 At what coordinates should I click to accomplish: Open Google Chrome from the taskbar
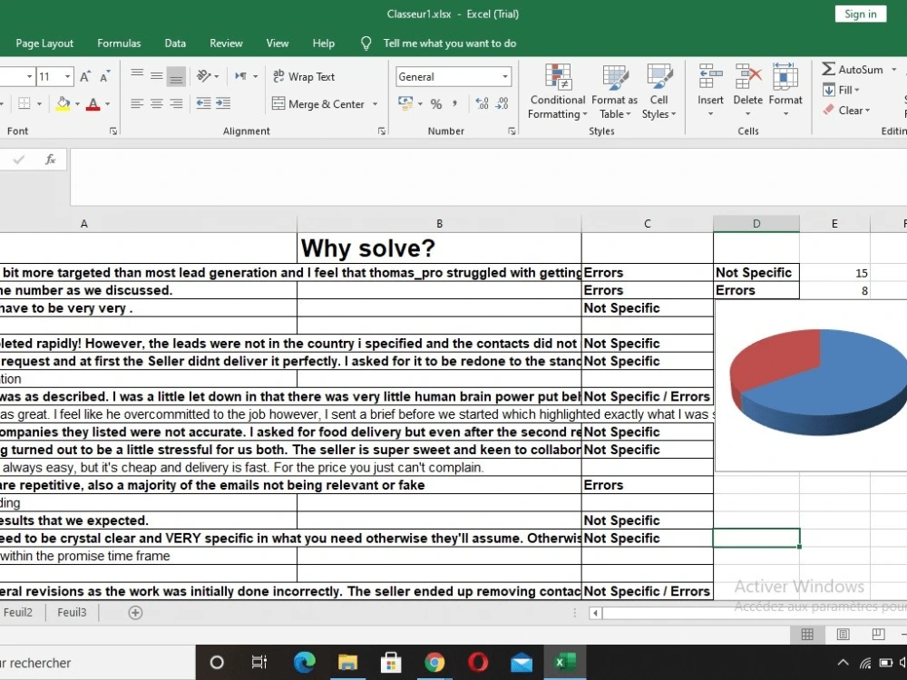434,663
